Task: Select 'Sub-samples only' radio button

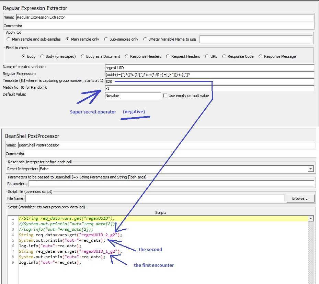Action: tap(106, 39)
